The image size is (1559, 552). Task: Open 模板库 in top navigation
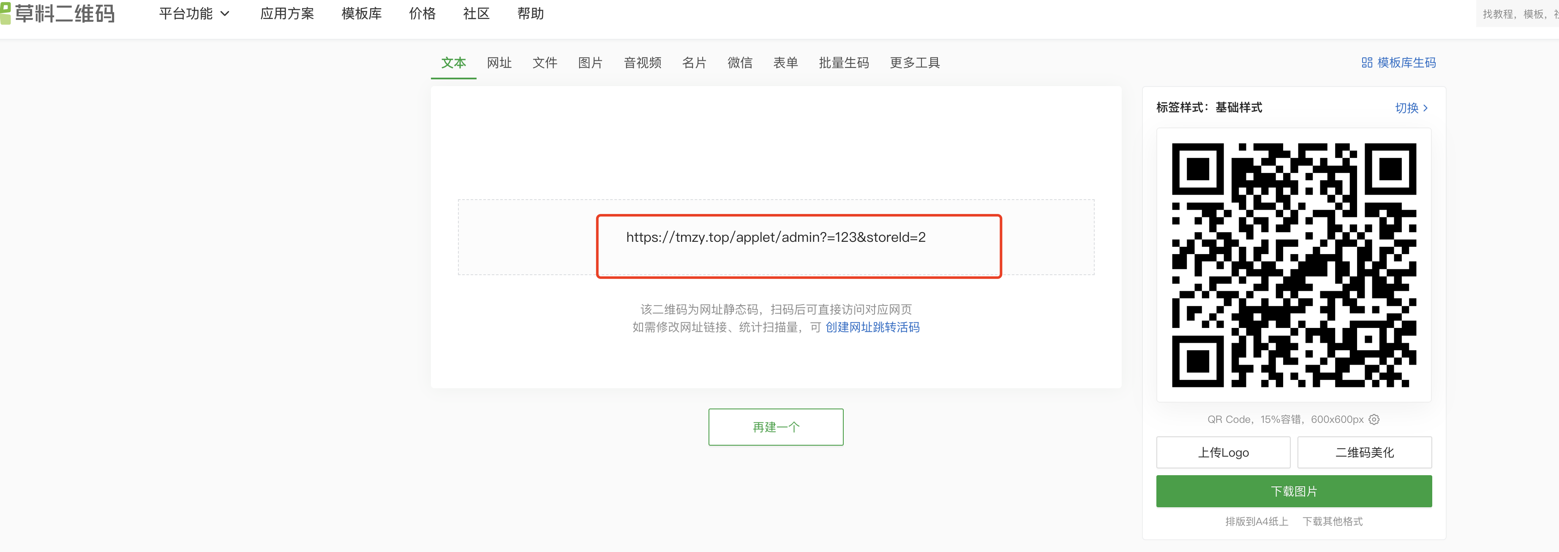[x=361, y=14]
